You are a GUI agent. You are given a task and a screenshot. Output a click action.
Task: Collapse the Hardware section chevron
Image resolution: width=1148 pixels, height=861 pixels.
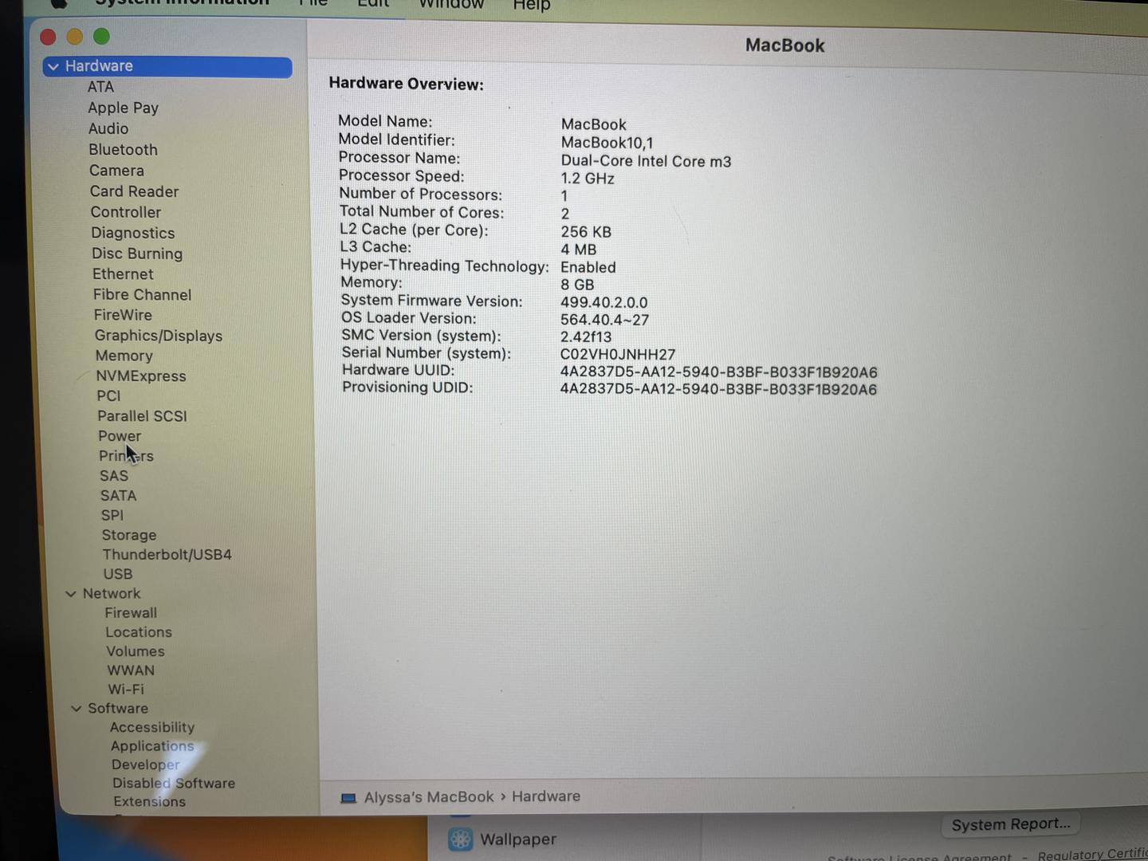[53, 67]
